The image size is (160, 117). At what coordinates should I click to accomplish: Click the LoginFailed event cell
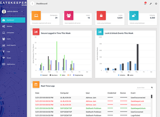135,116
